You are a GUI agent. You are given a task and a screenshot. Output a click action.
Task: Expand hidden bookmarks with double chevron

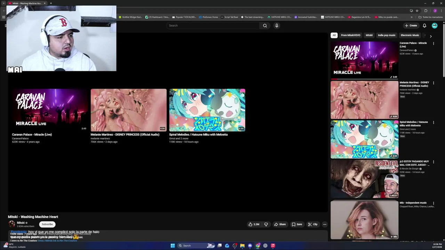(412, 17)
